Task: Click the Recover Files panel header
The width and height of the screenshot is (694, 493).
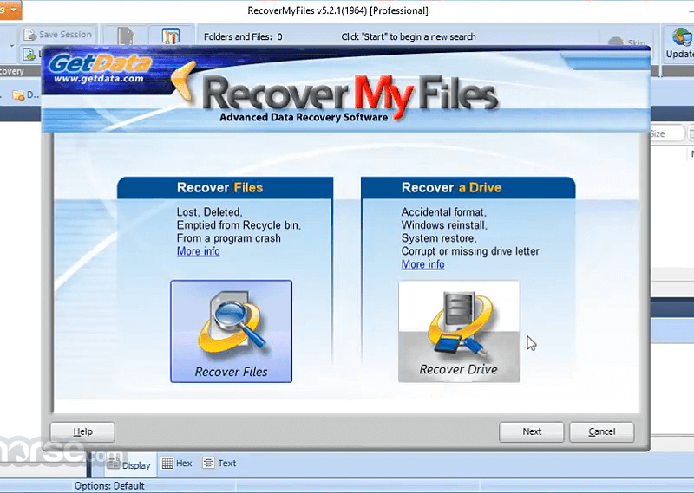Action: coord(225,188)
